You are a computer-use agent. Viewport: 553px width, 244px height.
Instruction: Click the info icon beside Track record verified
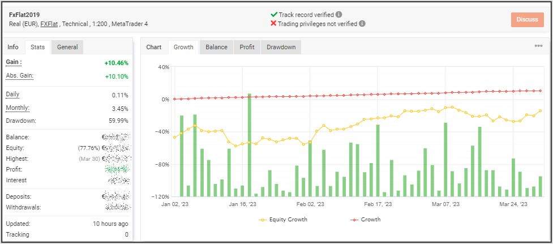338,14
